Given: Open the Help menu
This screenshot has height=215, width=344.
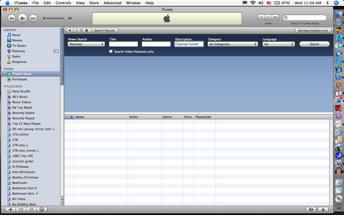Looking at the screenshot, I should pos(149,3).
